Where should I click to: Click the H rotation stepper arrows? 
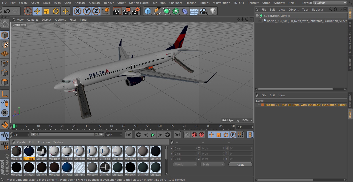pyautogui.click(x=251, y=148)
